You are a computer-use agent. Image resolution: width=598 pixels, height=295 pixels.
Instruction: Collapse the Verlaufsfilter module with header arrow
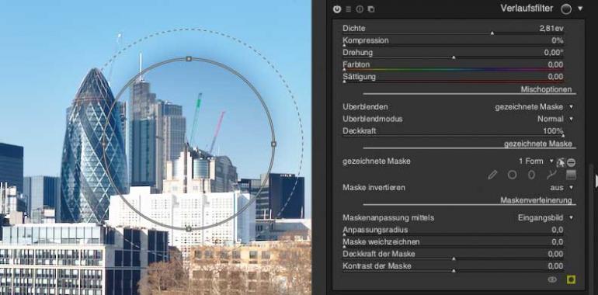580,9
